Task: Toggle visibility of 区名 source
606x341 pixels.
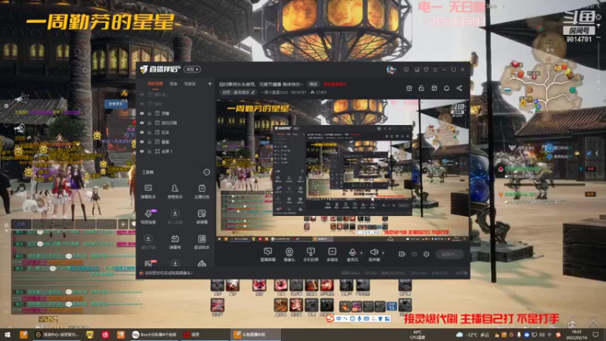Action: [x=142, y=132]
